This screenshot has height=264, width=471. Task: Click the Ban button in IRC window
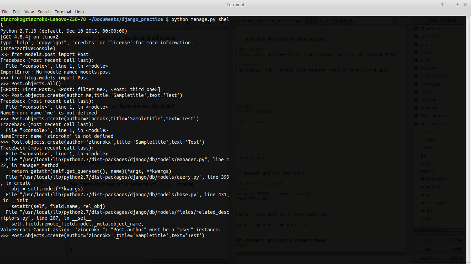[428, 249]
